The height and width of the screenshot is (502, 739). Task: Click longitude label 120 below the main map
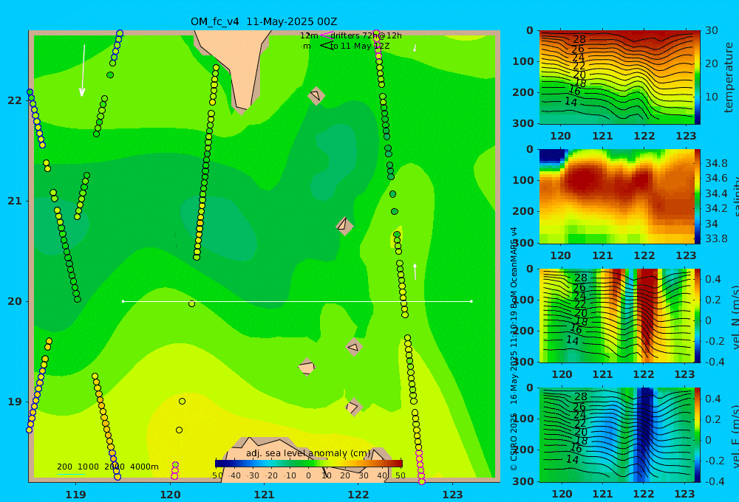tap(170, 495)
